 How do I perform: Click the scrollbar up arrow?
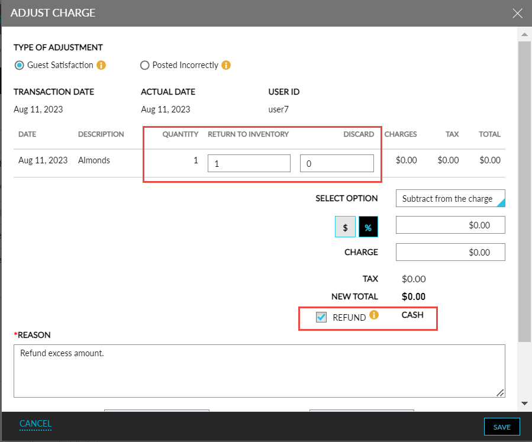(x=524, y=34)
